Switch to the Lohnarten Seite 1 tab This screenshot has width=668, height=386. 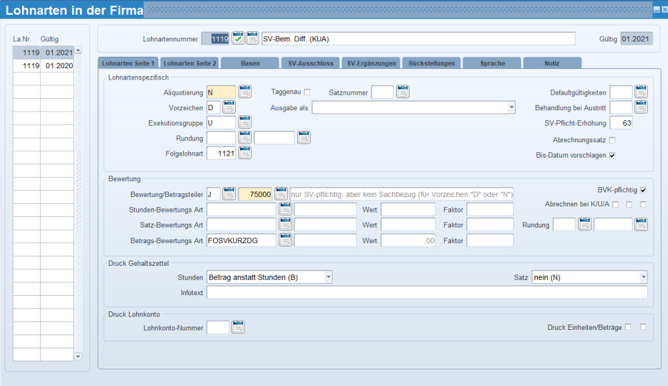pyautogui.click(x=128, y=63)
